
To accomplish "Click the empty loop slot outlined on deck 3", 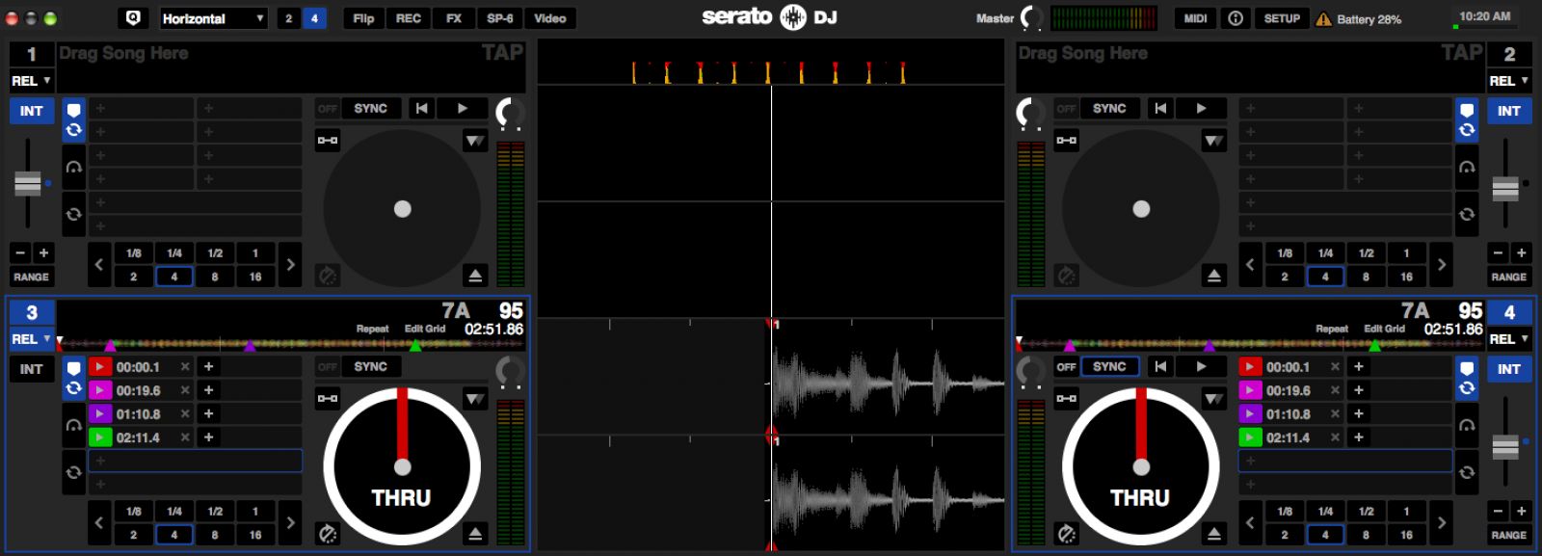I will (x=196, y=461).
